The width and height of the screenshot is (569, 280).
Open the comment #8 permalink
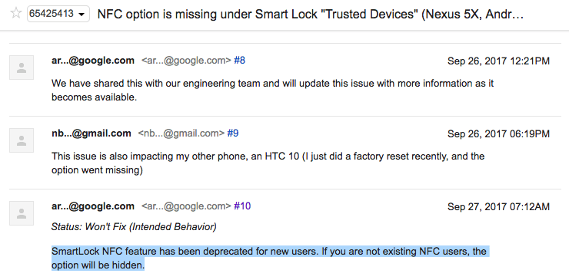[239, 61]
